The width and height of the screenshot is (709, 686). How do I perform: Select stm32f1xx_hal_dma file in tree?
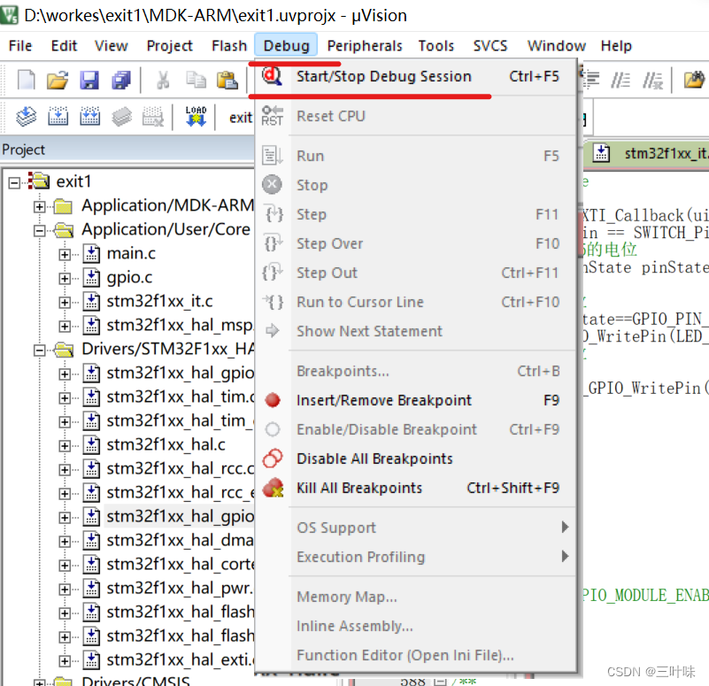click(x=180, y=540)
